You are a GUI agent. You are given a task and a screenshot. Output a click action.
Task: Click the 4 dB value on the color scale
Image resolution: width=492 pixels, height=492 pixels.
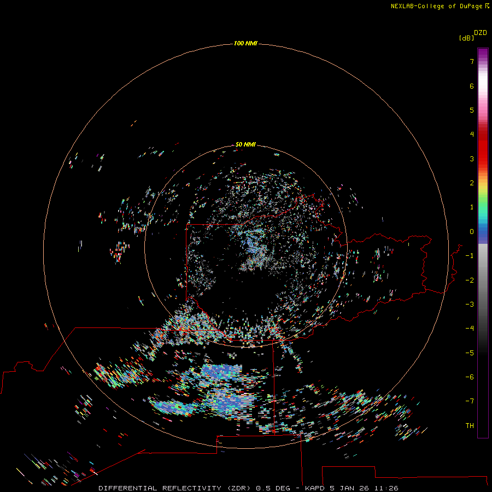tap(472, 134)
